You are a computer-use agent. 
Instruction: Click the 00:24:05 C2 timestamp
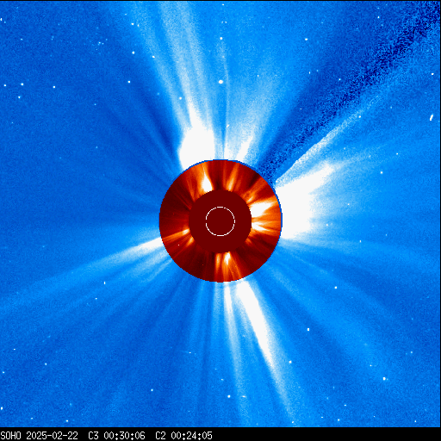pyautogui.click(x=191, y=436)
